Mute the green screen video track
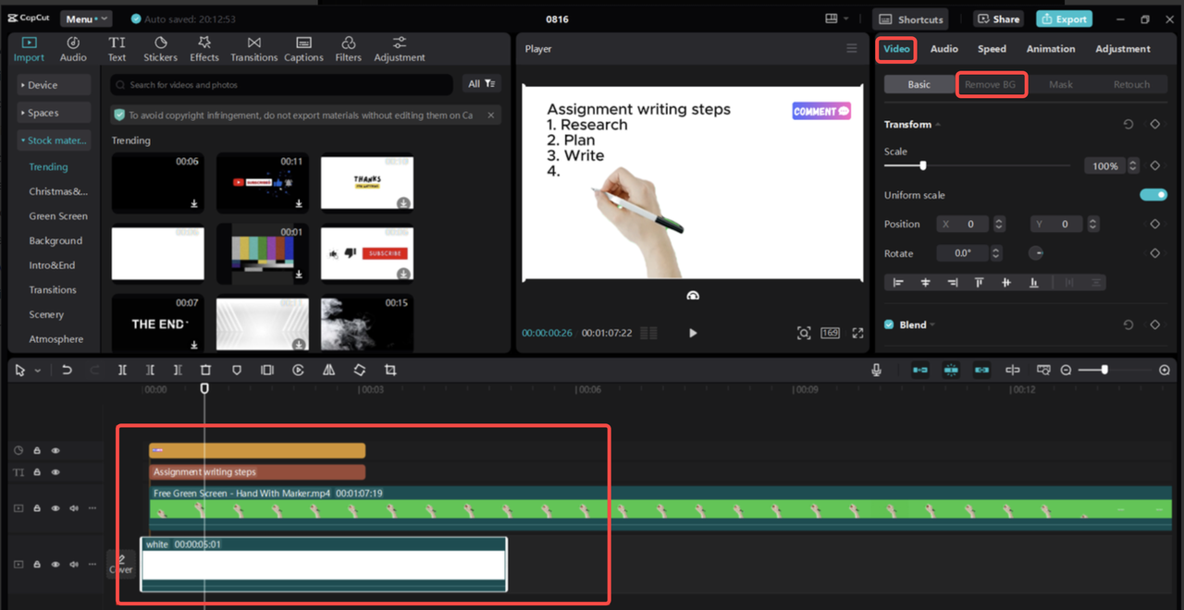Screen dimensions: 1184x610 coord(74,508)
